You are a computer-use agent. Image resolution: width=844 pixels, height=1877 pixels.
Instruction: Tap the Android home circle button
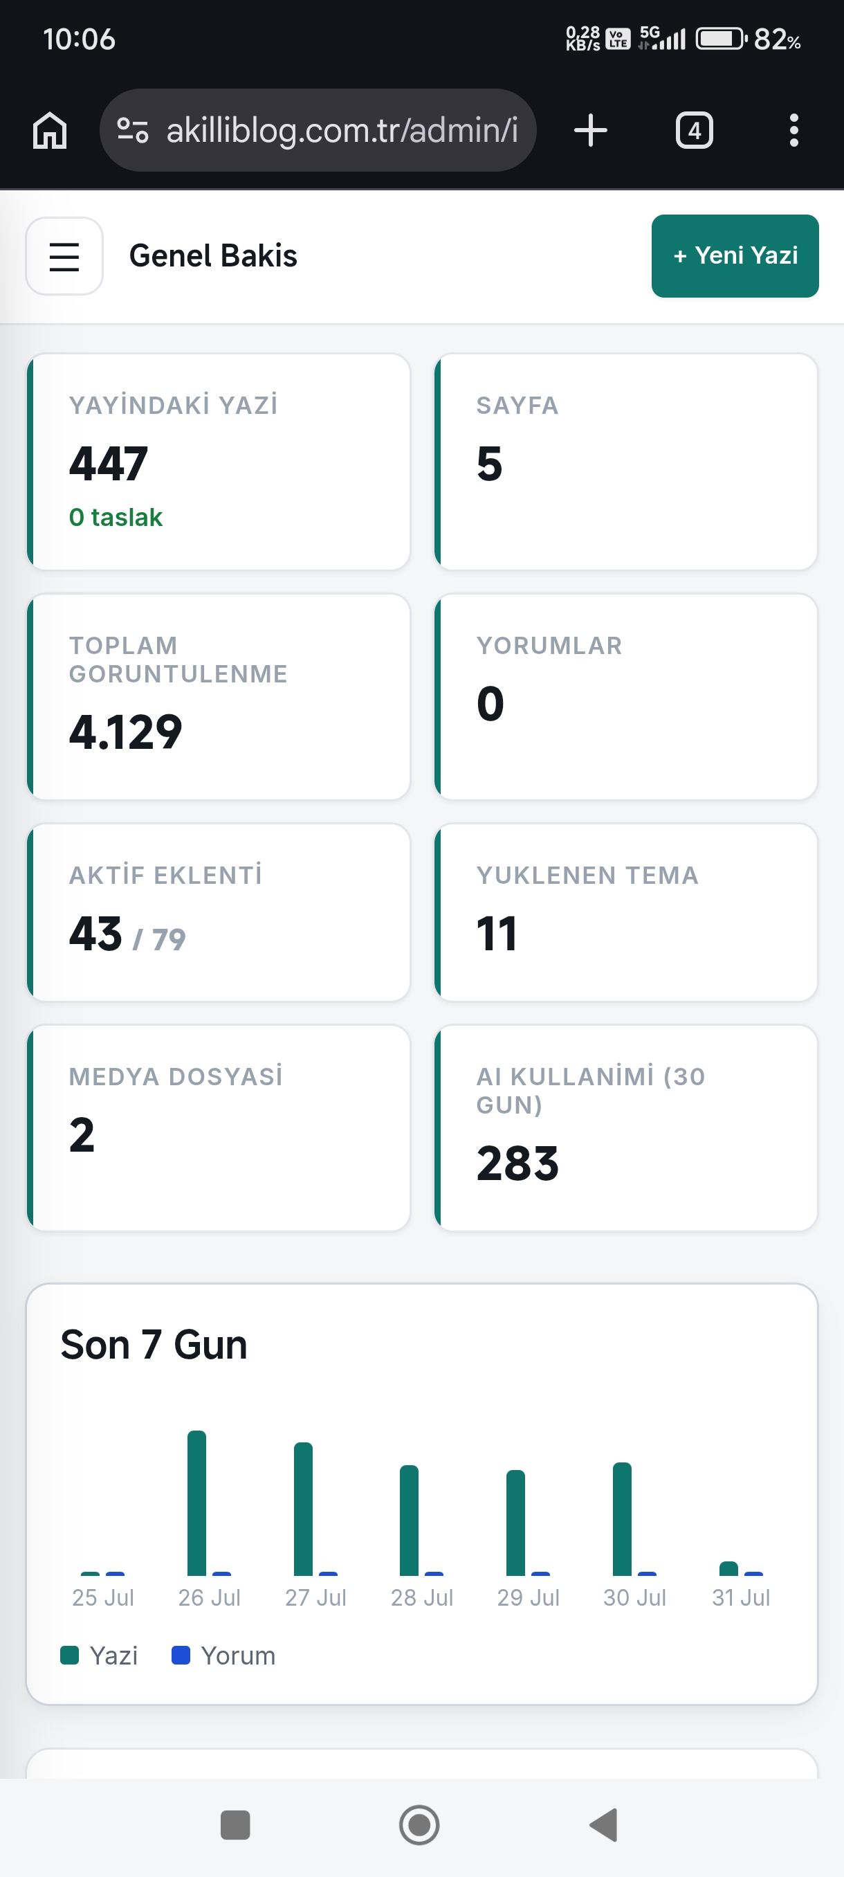point(419,1824)
